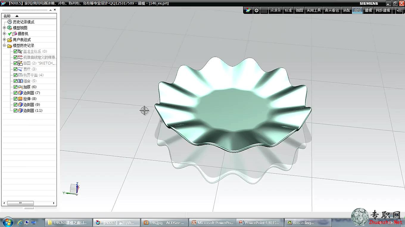Image resolution: width=405 pixels, height=227 pixels.
Task: Click navigator scrollbar right arrow
Action: tap(54, 203)
